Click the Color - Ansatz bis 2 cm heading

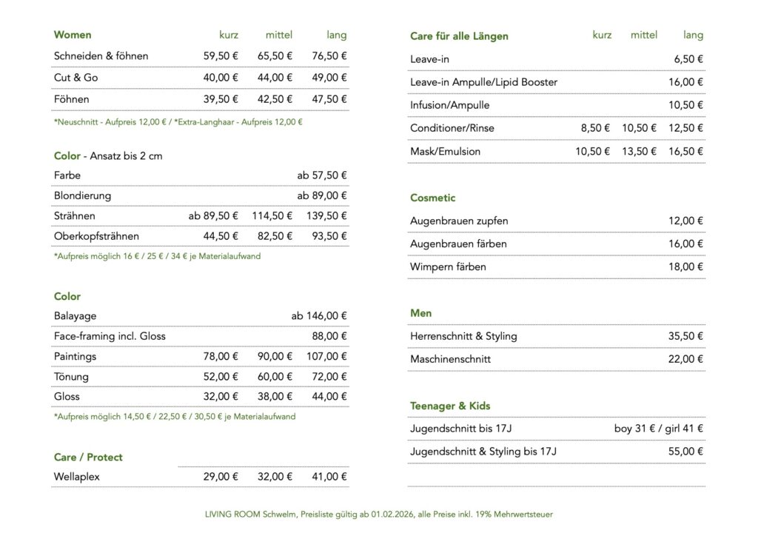tap(108, 155)
